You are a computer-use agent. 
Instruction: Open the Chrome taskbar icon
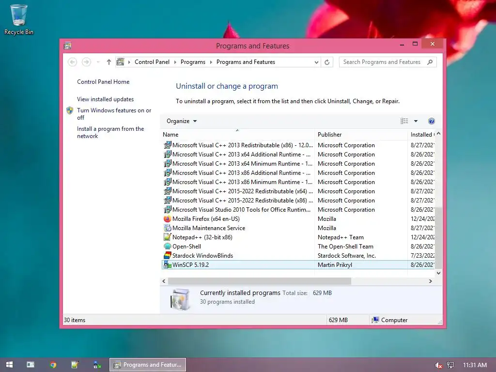[53, 365]
